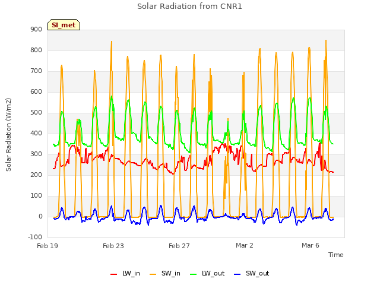Click the highest SW_in peak near Mar 6
Image resolution: width=380 pixels, height=285 pixels.
pyautogui.click(x=326, y=40)
